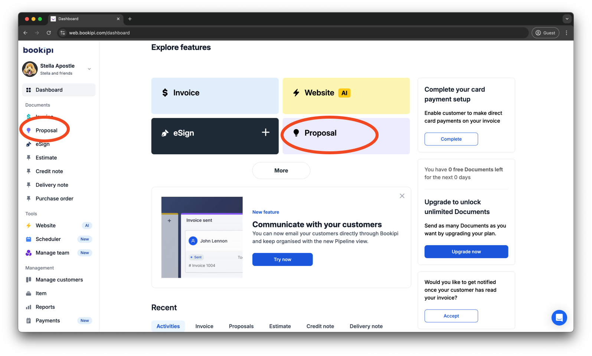Click the pen icon on eSign card
The image size is (592, 356).
tap(165, 133)
